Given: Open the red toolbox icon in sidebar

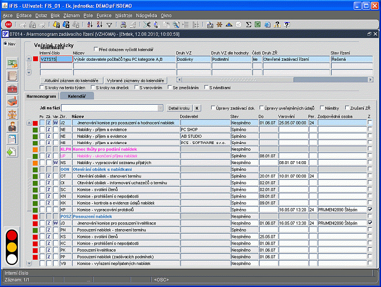Looking at the screenshot, I should coord(12,88).
